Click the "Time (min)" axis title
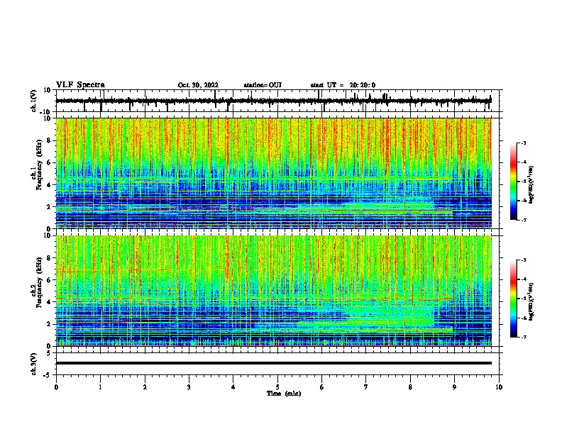This screenshot has width=562, height=434. (284, 394)
